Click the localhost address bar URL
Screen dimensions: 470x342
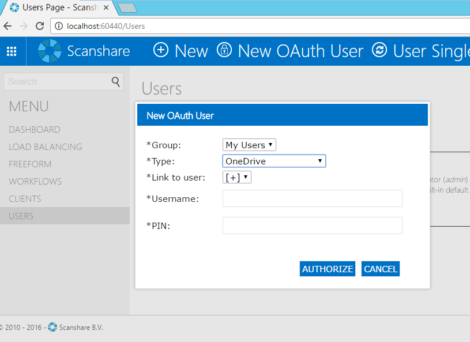[x=106, y=27]
